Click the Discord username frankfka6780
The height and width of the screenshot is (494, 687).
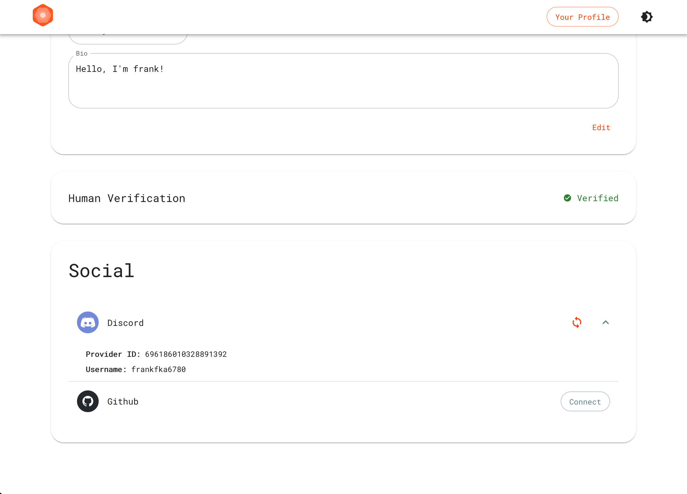[x=158, y=370]
